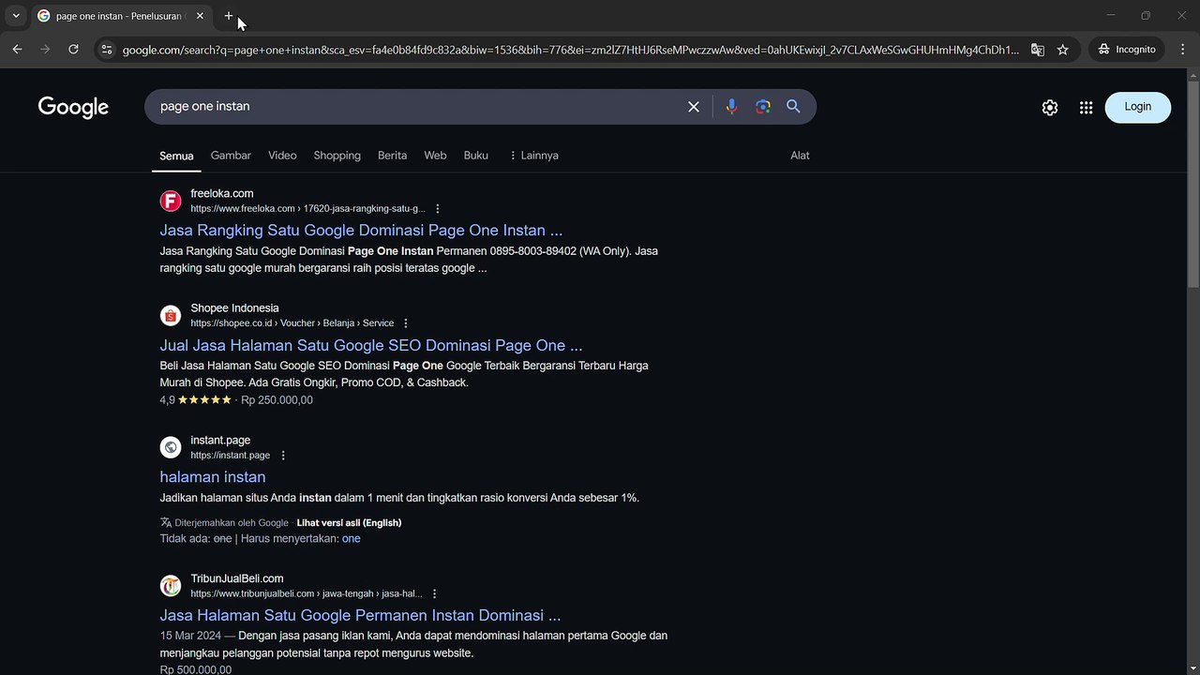Screen dimensions: 1200x675
Task: Open the Alat tools option
Action: click(x=800, y=156)
